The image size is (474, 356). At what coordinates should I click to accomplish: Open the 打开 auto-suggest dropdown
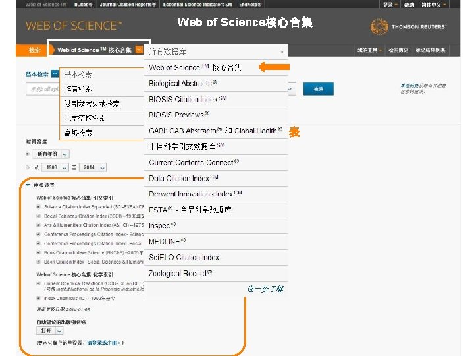[x=49, y=331]
